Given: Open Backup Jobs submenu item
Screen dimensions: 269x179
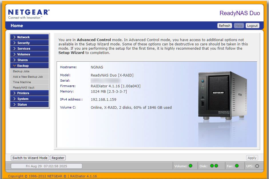Looking at the screenshot, I should pyautogui.click(x=21, y=71).
